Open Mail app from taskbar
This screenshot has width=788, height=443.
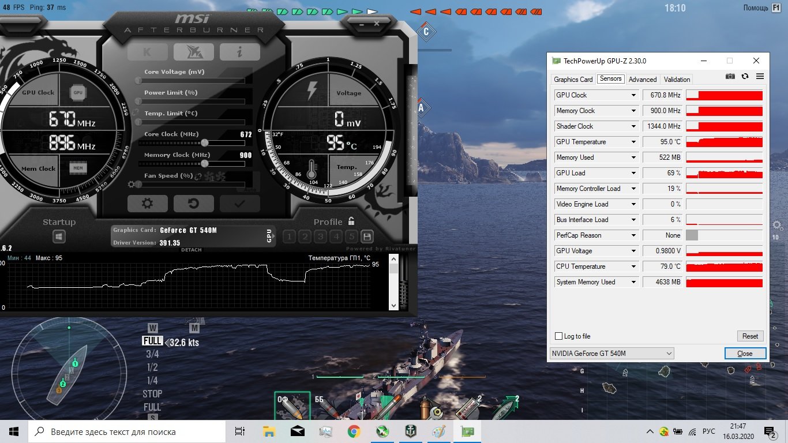click(297, 431)
